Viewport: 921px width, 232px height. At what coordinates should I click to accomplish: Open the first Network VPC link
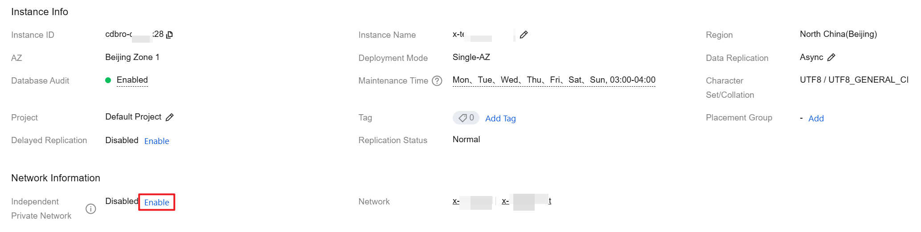(x=472, y=201)
